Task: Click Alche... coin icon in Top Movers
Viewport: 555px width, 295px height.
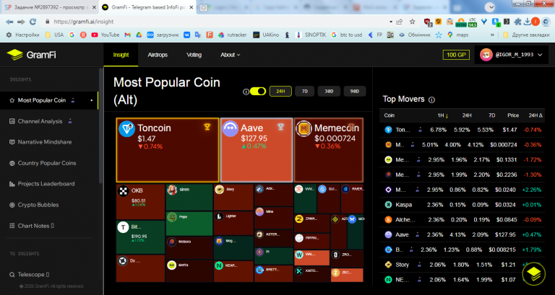Action: point(389,220)
